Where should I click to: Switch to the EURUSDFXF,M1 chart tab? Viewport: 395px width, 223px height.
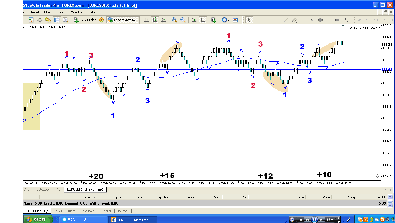tap(48, 189)
